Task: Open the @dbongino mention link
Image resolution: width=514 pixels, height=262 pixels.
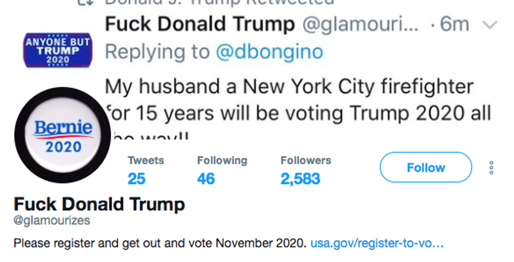Action: 269,52
